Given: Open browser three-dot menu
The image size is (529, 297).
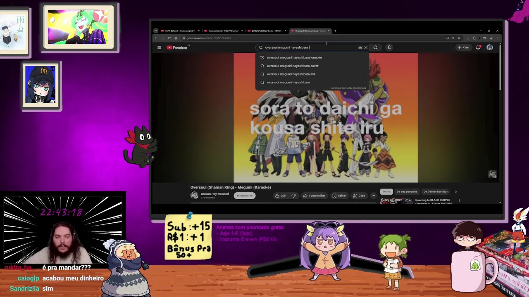Looking at the screenshot, I should [x=497, y=38].
